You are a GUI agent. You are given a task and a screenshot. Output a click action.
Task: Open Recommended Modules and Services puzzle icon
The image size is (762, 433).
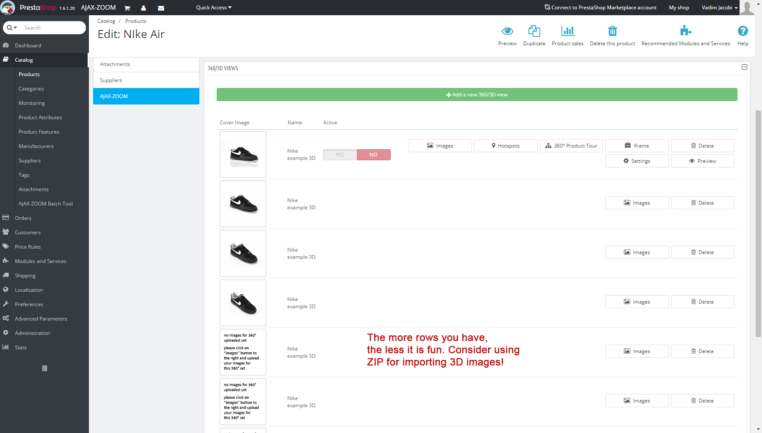[685, 30]
